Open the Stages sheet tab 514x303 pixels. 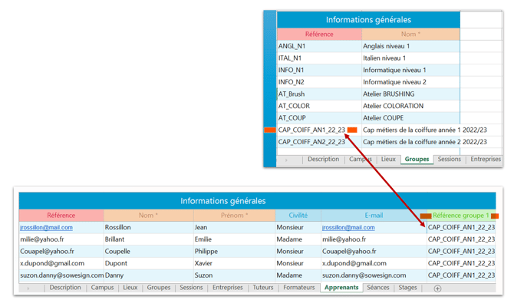pos(407,288)
